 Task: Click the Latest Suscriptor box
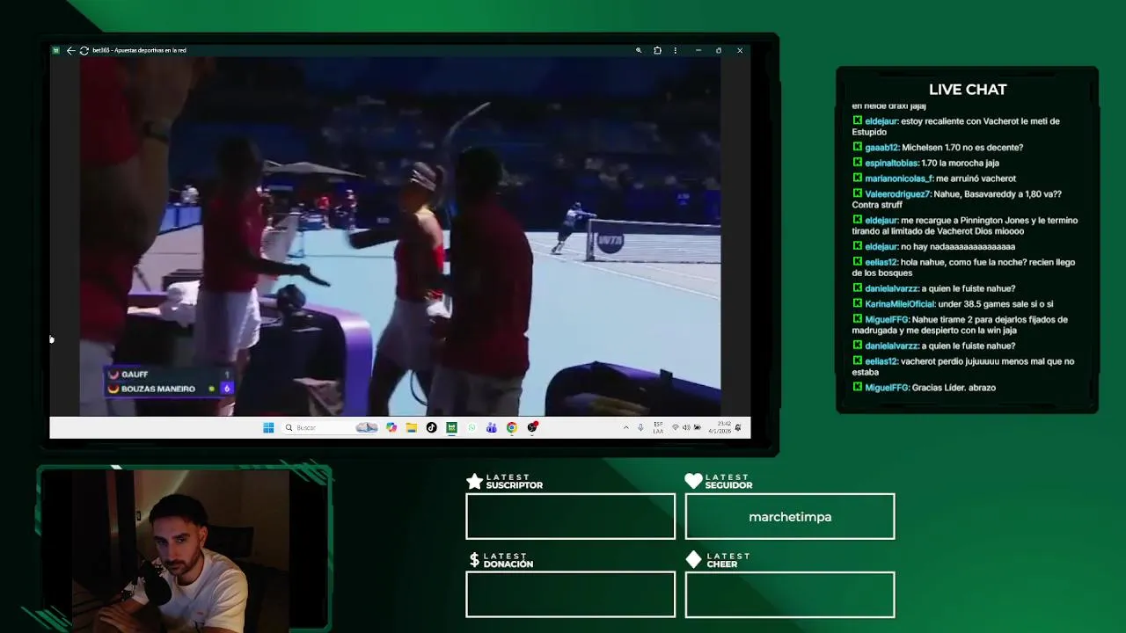pos(570,516)
